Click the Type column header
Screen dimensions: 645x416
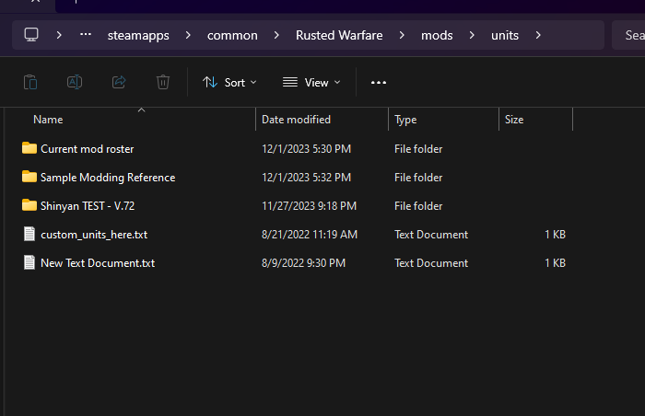[405, 120]
